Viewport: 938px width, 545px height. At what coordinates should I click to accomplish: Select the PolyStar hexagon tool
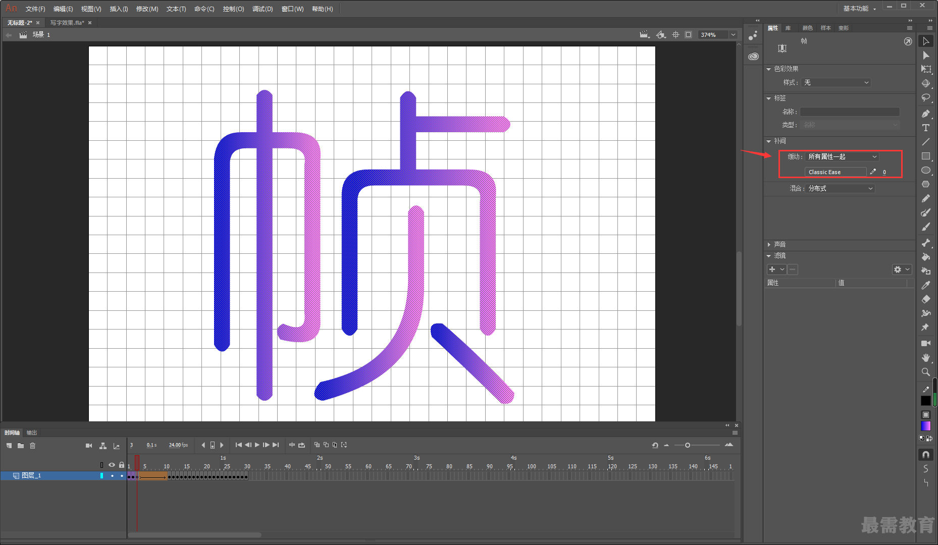pyautogui.click(x=925, y=184)
